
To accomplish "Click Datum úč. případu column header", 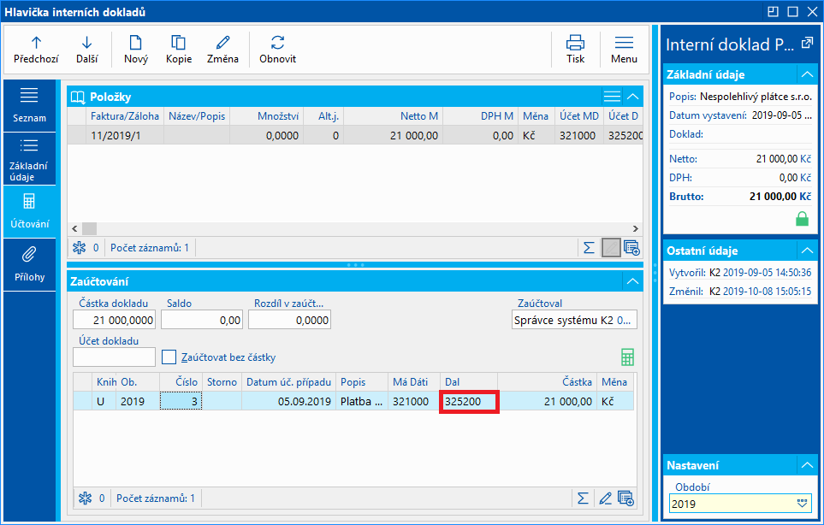I will [288, 381].
